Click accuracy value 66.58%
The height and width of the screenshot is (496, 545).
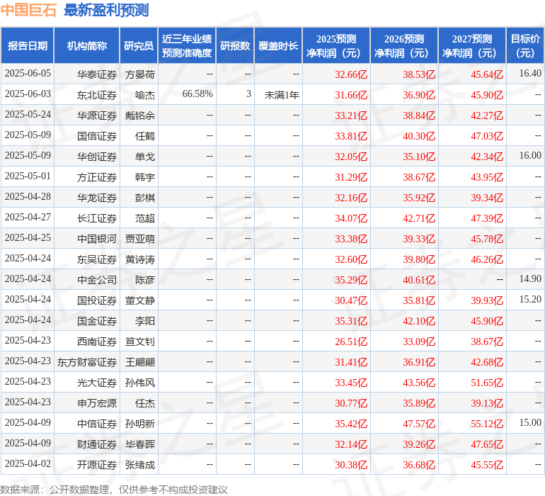pyautogui.click(x=197, y=94)
